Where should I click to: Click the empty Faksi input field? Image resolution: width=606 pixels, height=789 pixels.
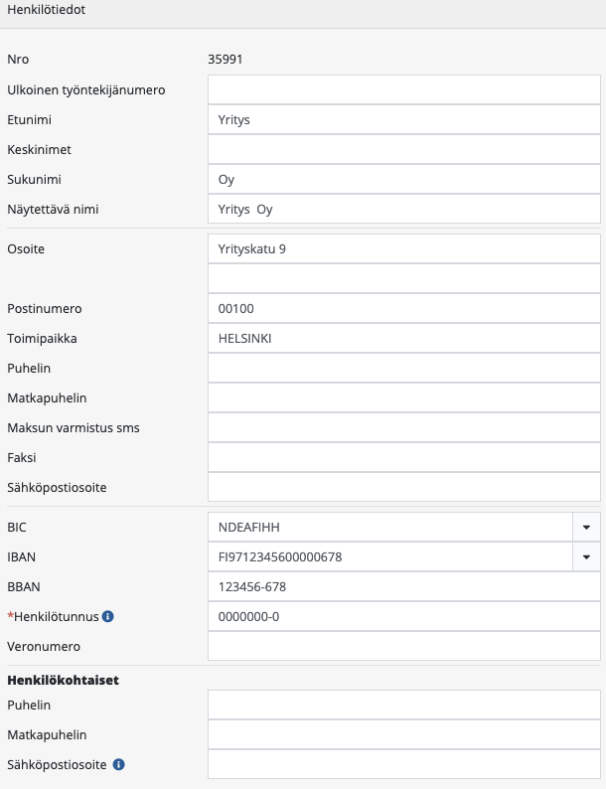404,457
